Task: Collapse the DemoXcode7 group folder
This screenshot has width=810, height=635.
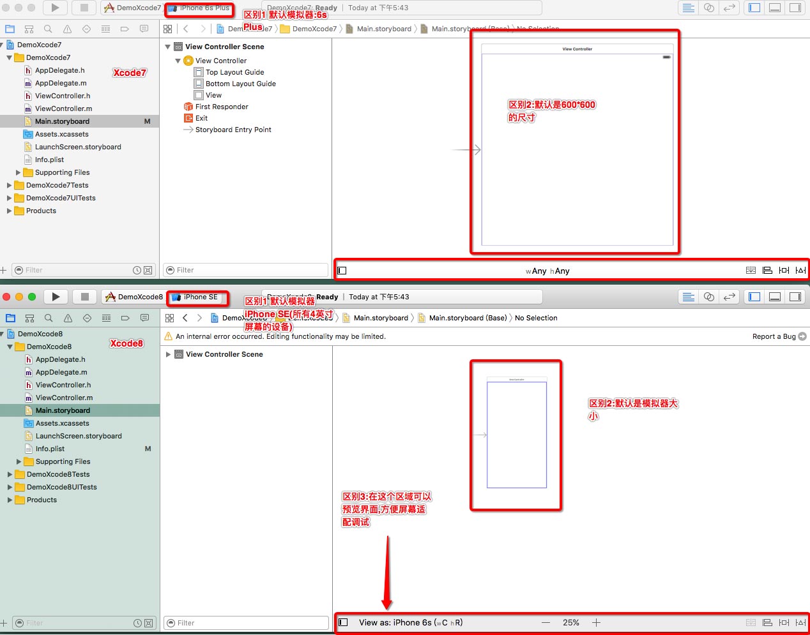Action: point(9,57)
